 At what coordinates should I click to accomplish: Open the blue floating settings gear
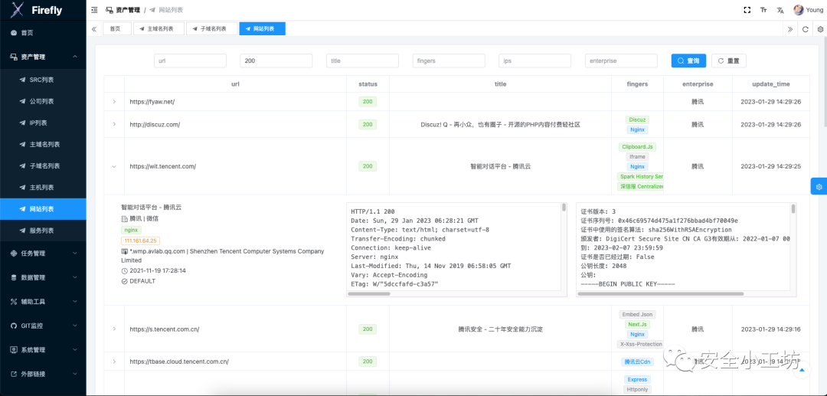[819, 187]
